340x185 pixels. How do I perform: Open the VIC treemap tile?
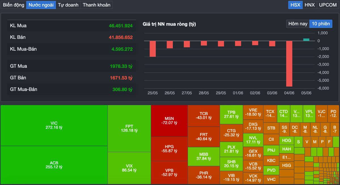pyautogui.click(x=54, y=126)
